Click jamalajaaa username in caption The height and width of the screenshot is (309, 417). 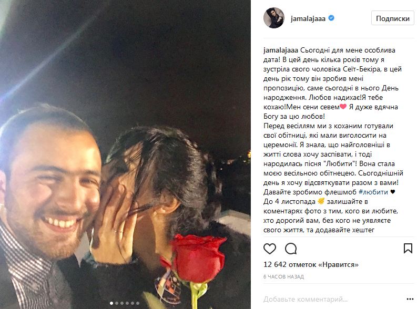point(281,50)
